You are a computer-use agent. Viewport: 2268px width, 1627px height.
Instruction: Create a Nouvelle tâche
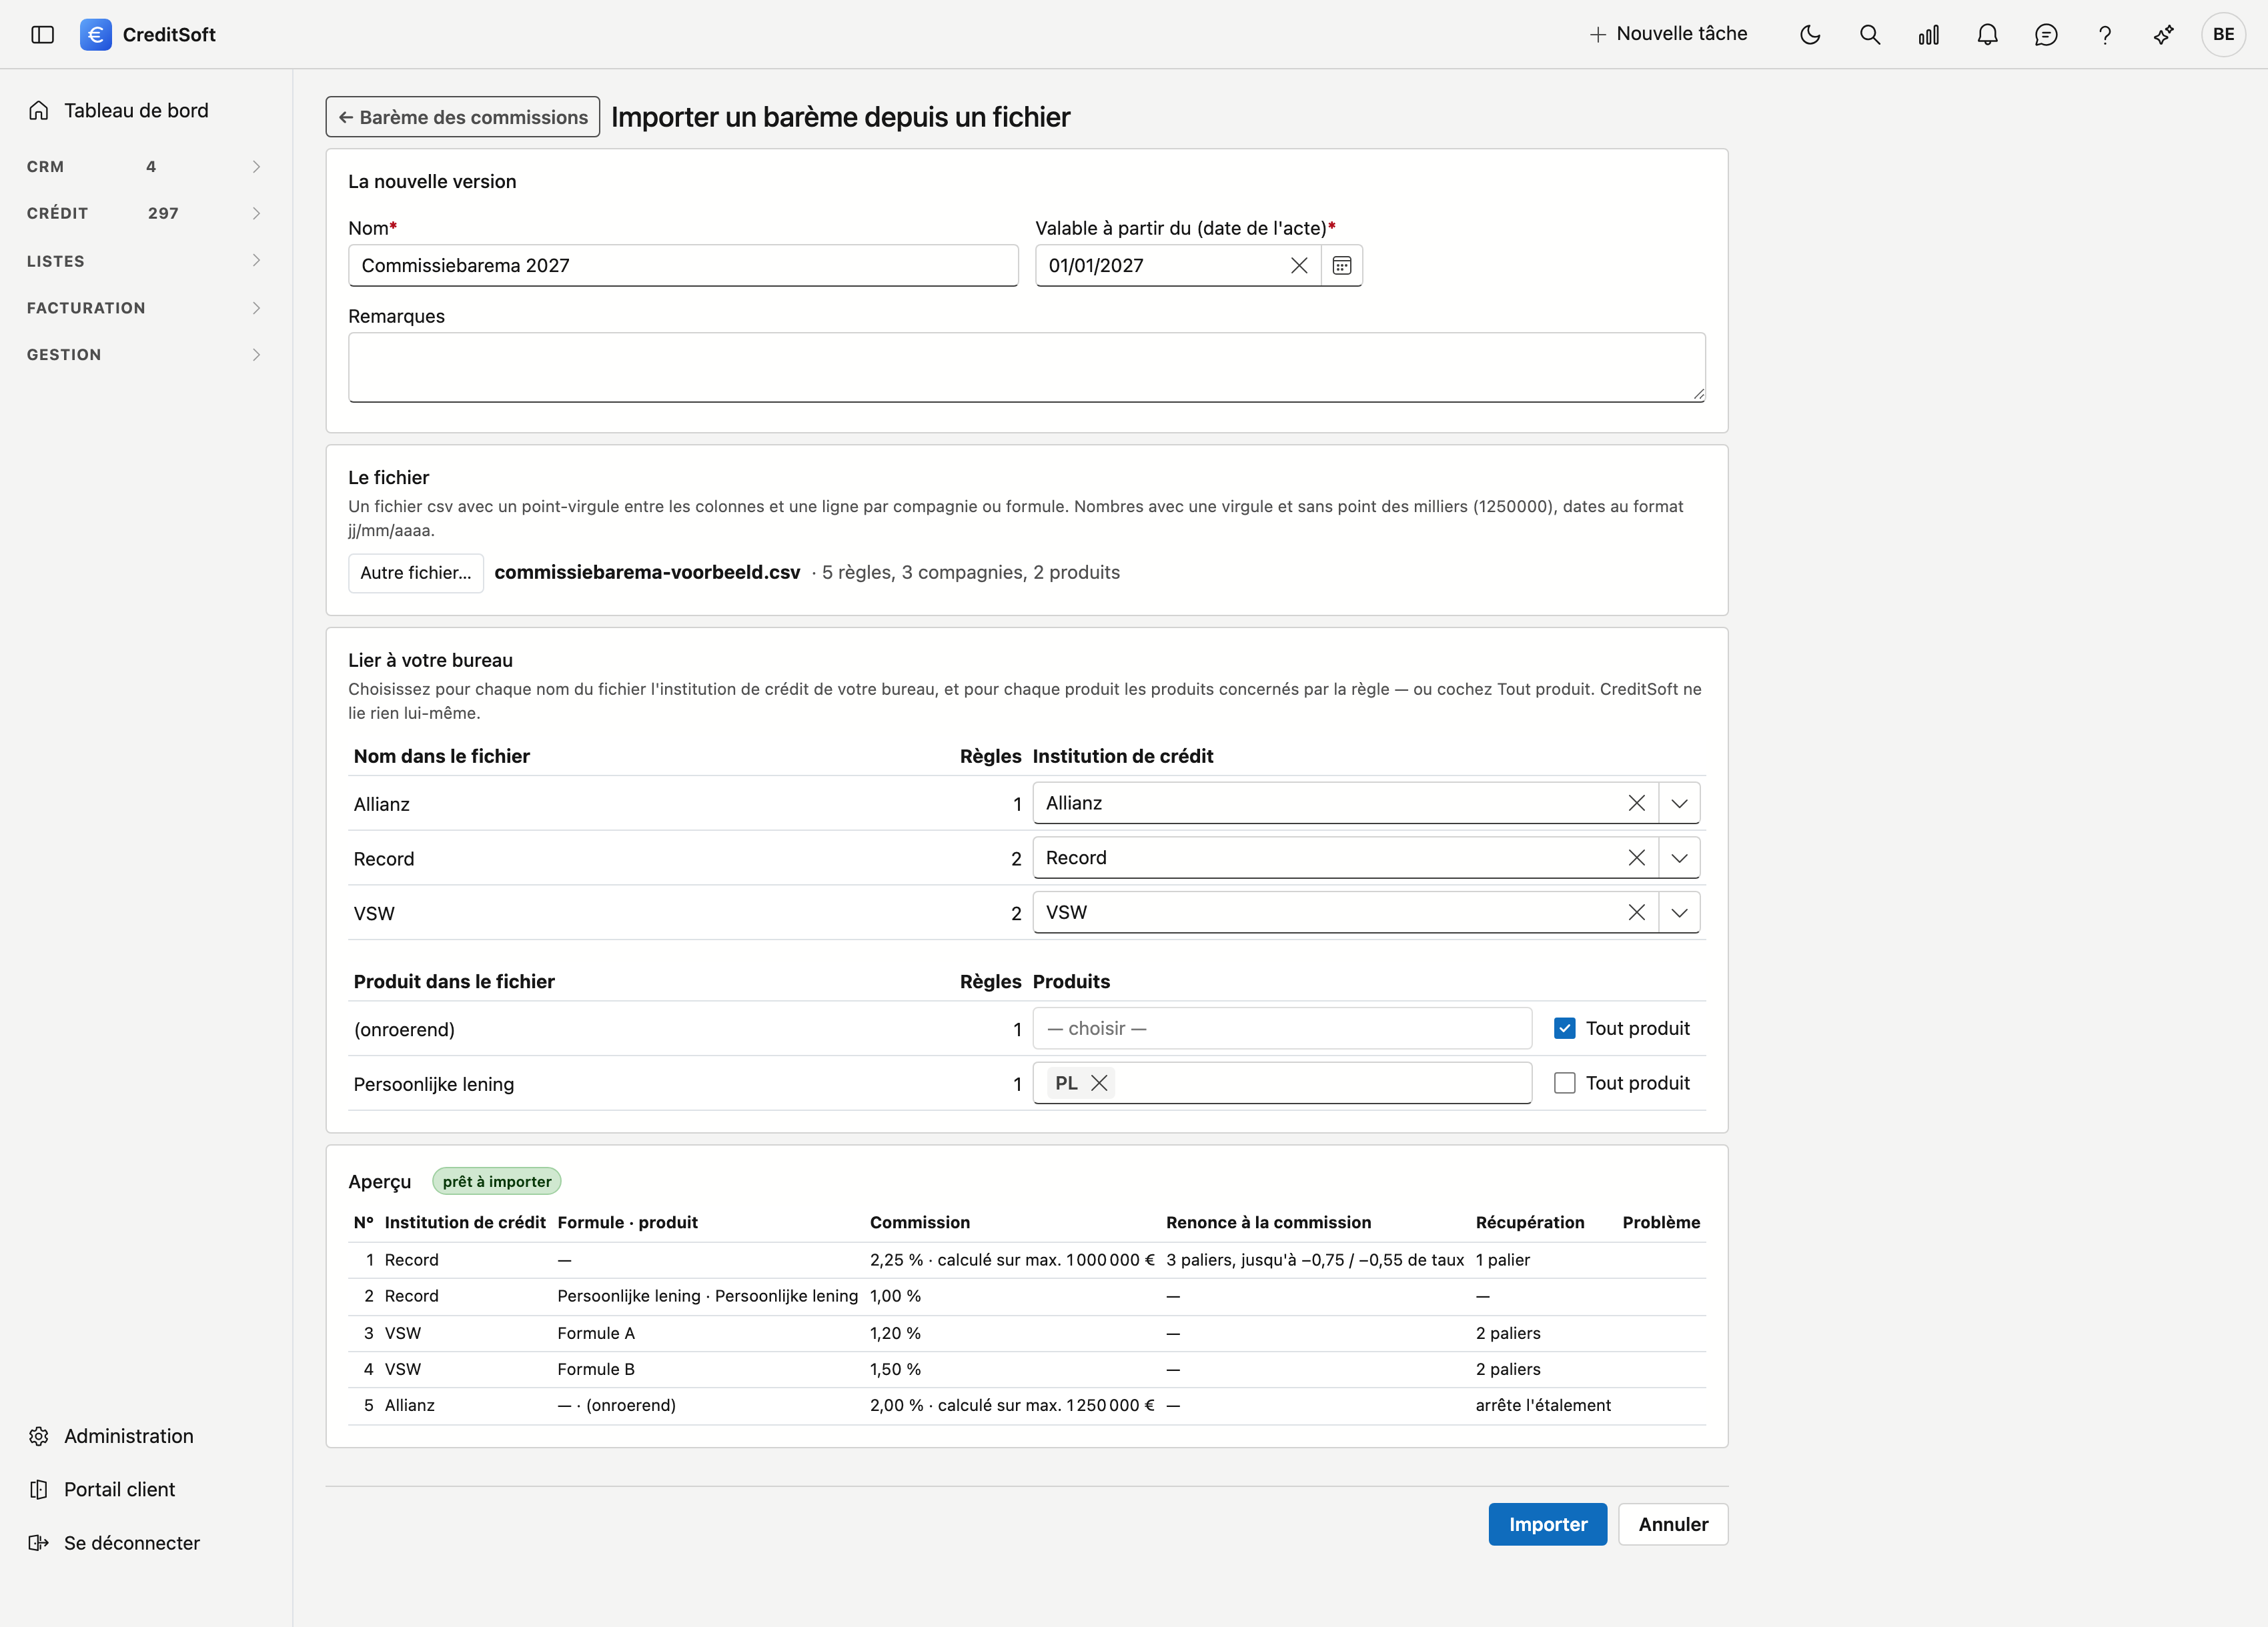[1668, 34]
